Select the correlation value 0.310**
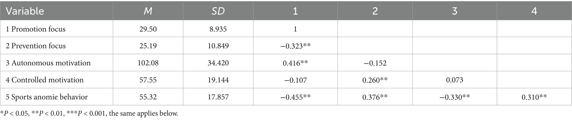 point(534,97)
